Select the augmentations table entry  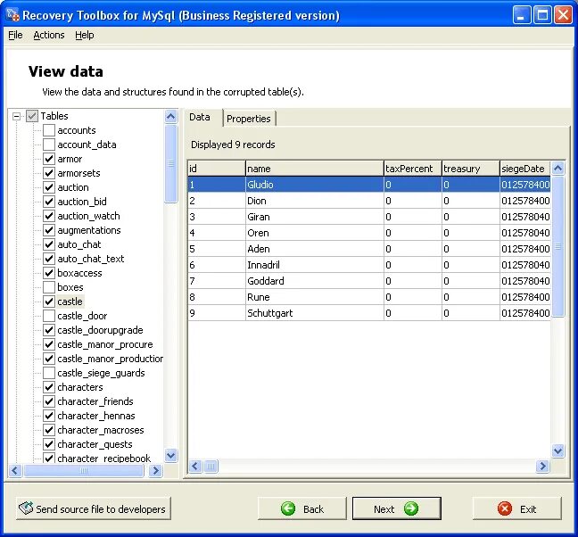point(89,230)
